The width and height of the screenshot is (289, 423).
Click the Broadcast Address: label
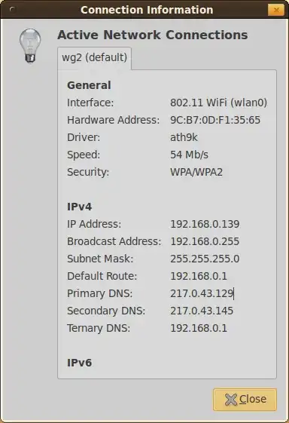114,241
